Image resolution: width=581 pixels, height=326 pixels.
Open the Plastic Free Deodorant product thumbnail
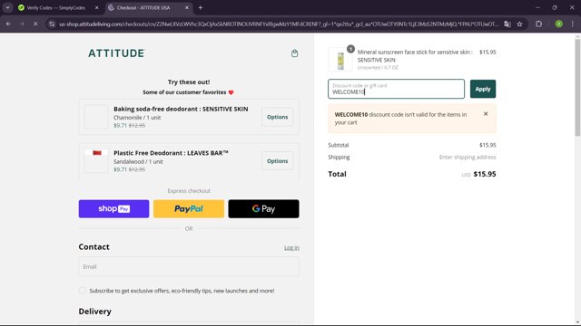click(x=96, y=161)
